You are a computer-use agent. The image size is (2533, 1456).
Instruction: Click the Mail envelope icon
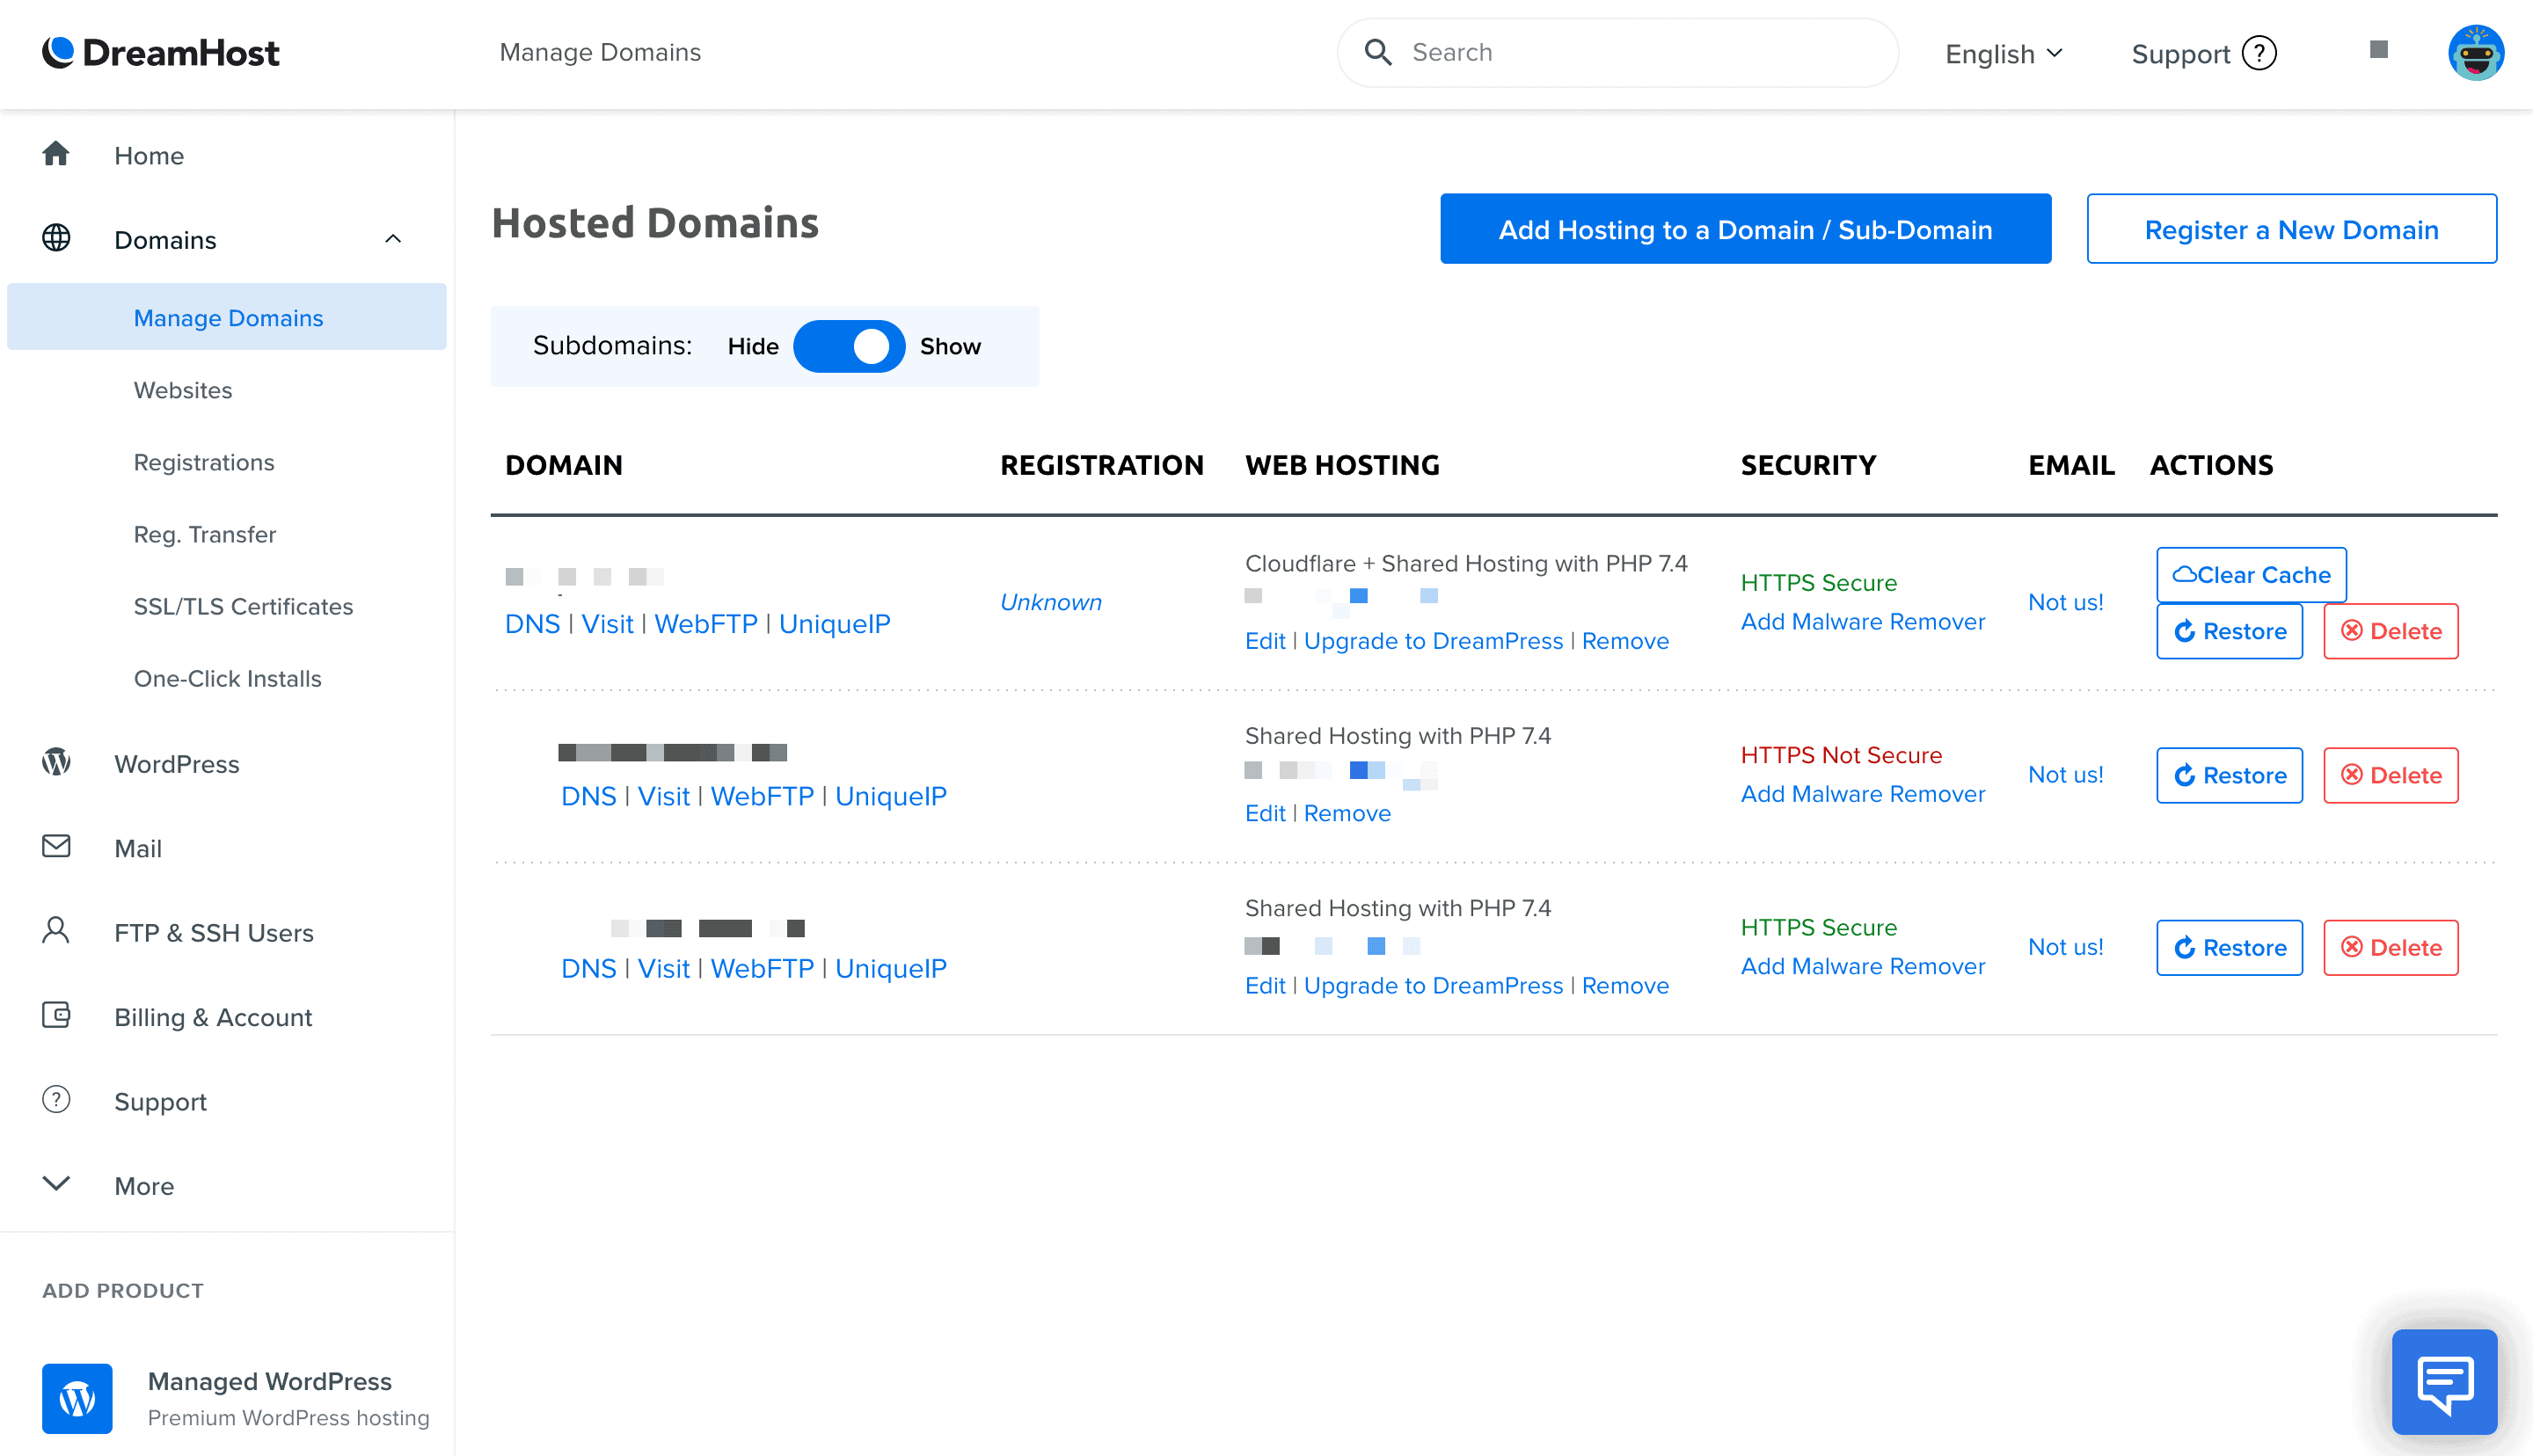click(56, 846)
